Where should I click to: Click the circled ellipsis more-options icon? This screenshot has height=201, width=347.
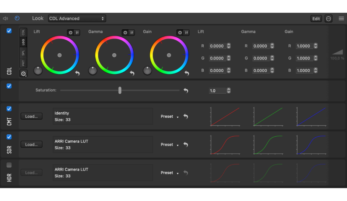coord(329,19)
